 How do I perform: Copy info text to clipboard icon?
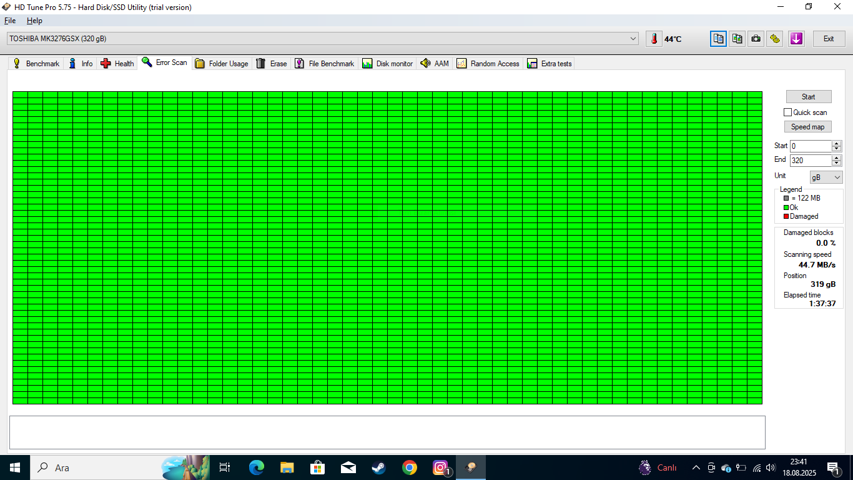coord(718,39)
